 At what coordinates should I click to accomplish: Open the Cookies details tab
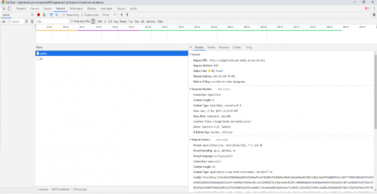pos(237,47)
